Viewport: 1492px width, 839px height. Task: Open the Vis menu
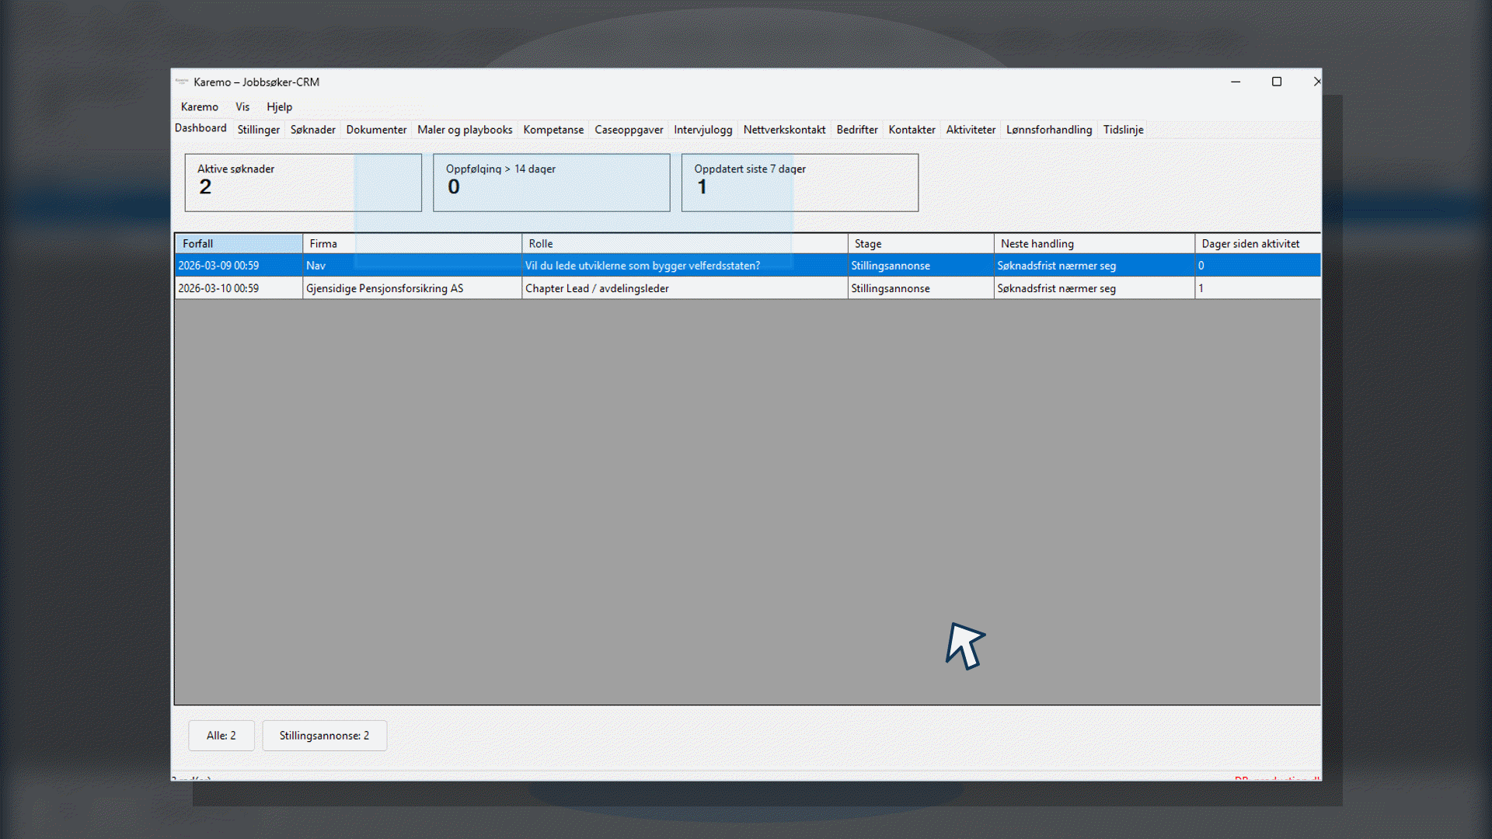[x=242, y=107]
